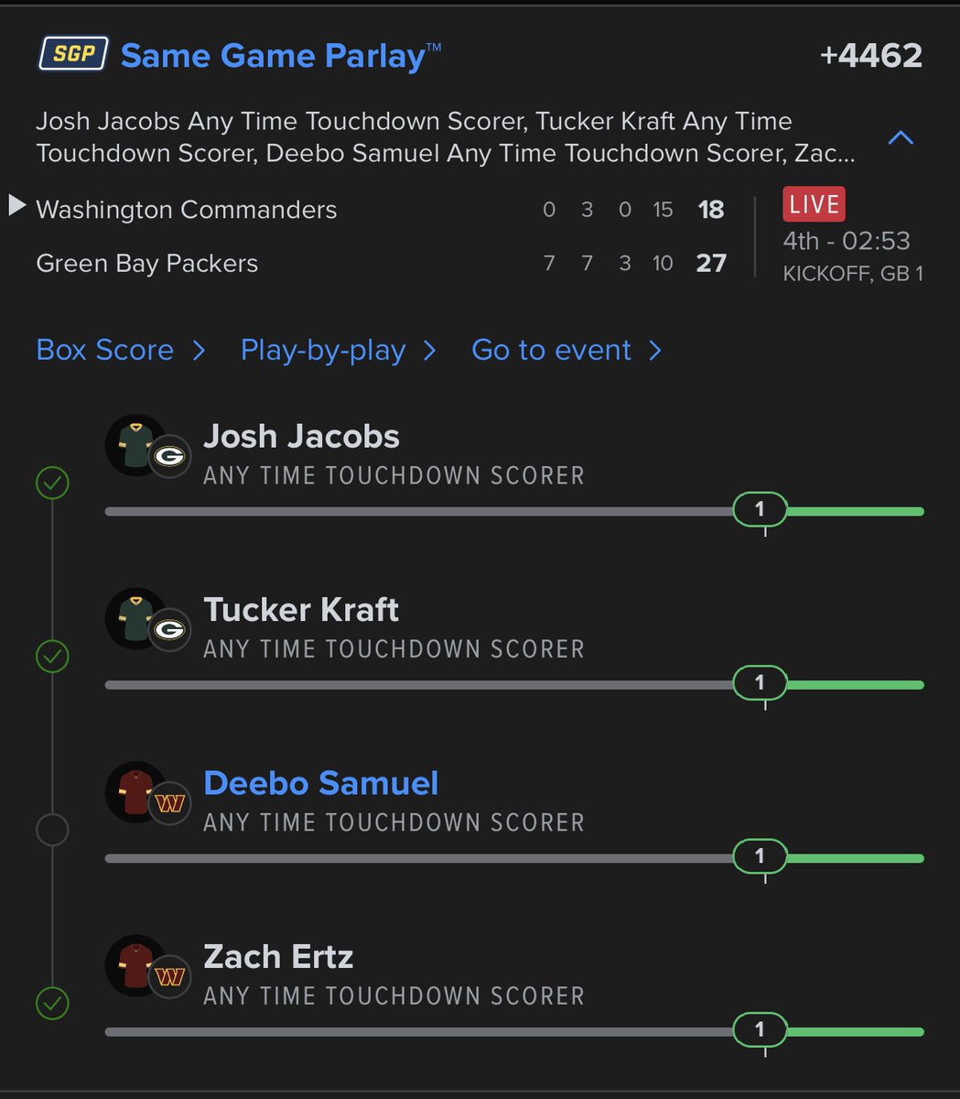Open the Box Score arrow link
The height and width of the screenshot is (1099, 960).
121,350
